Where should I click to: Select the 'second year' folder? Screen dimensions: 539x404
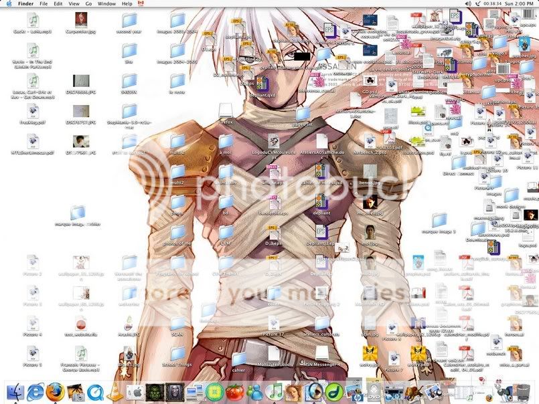(129, 21)
